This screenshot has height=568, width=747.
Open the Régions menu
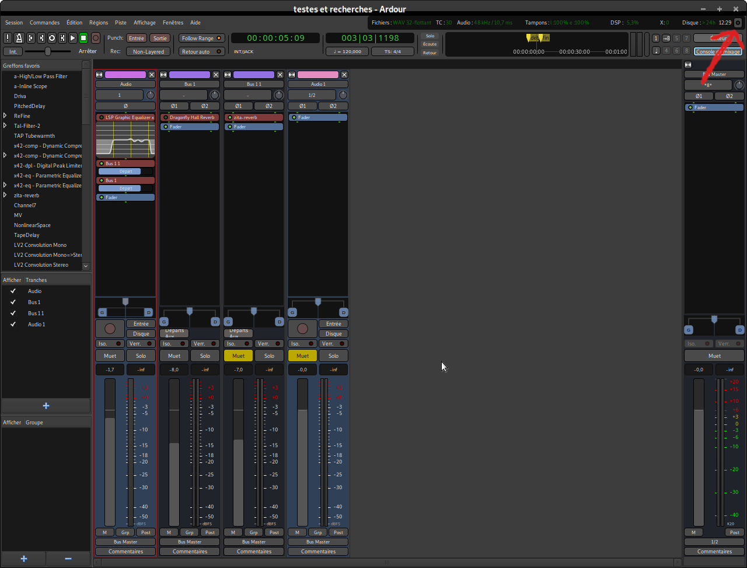[99, 23]
